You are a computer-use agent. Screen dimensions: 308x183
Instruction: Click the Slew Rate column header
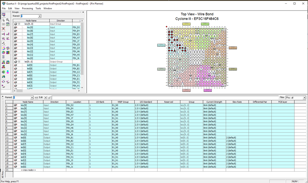point(237,102)
